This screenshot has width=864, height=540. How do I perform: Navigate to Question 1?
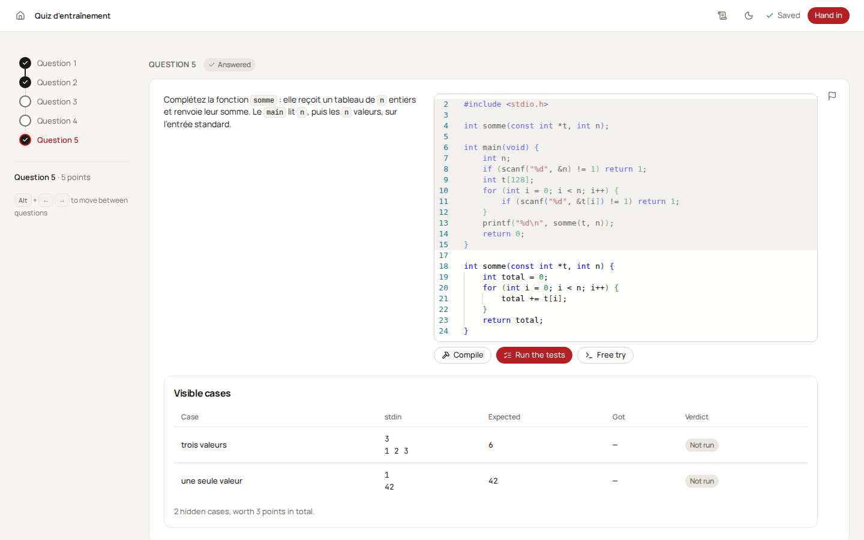point(48,63)
